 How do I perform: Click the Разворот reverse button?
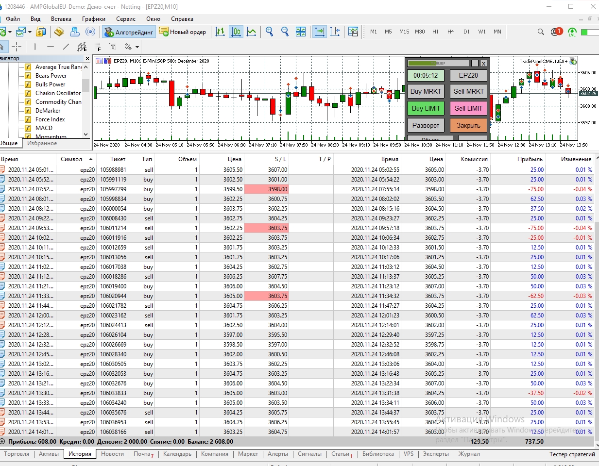pyautogui.click(x=426, y=125)
